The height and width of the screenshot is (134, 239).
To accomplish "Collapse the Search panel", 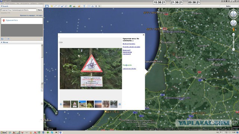I will point(1,6).
